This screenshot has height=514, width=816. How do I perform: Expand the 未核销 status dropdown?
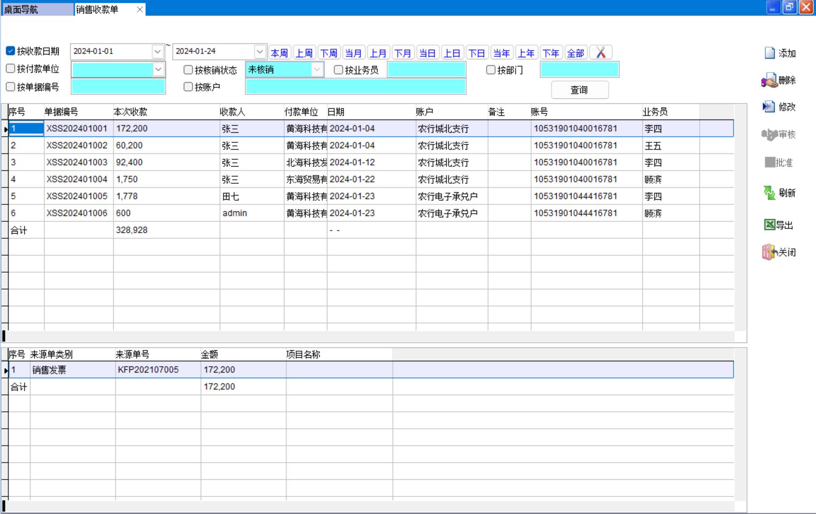tap(317, 70)
